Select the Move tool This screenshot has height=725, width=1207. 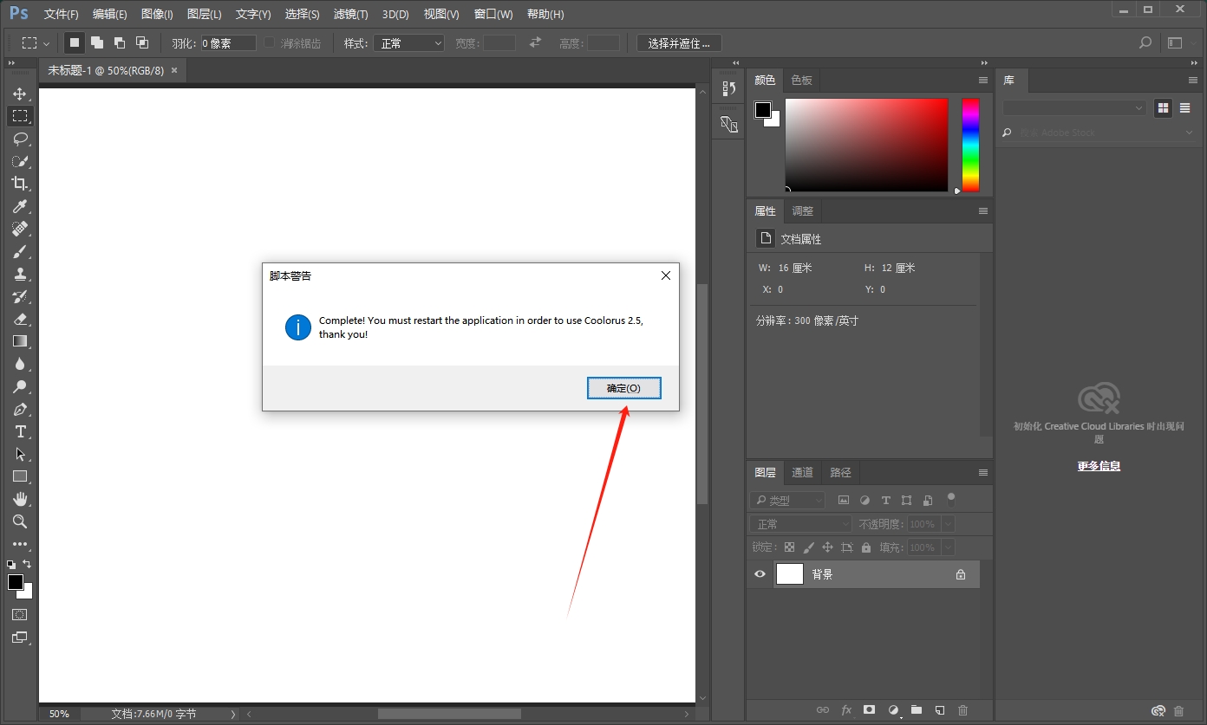[20, 94]
